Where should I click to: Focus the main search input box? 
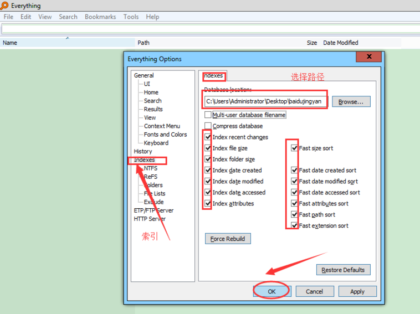pos(211,29)
